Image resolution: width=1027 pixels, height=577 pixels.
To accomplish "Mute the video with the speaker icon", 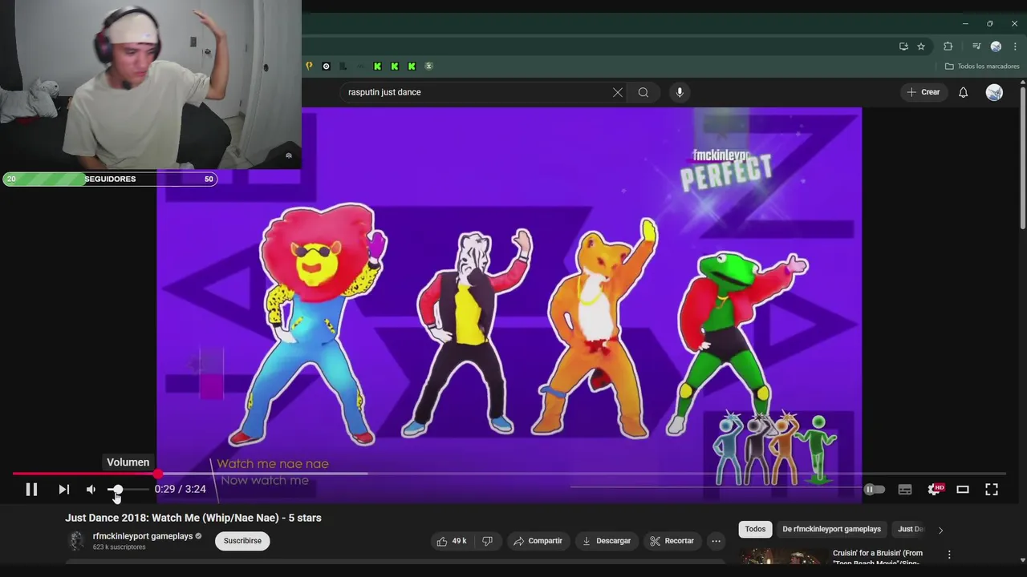I will 91,489.
